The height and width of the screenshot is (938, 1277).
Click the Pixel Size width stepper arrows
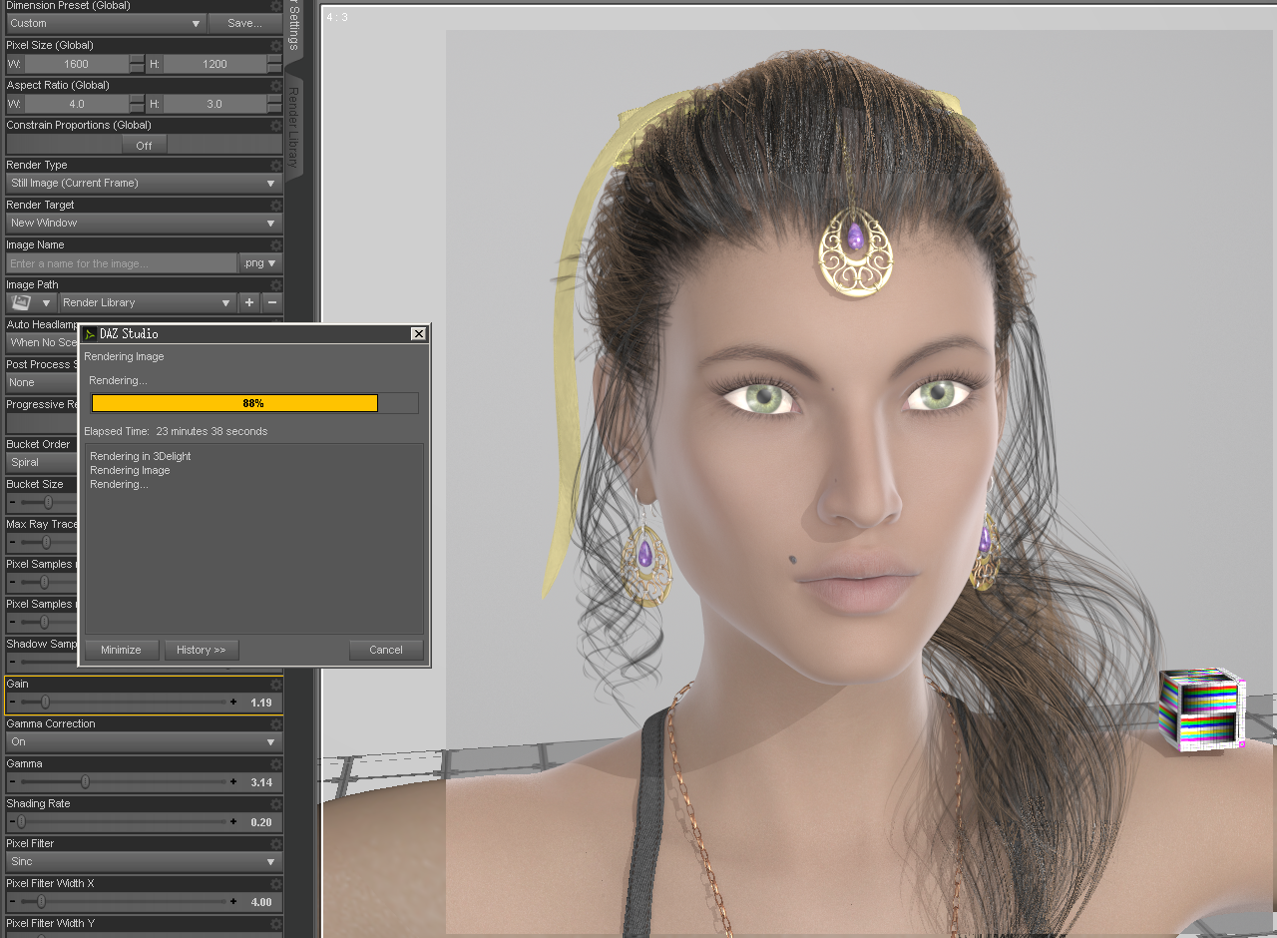pyautogui.click(x=137, y=64)
